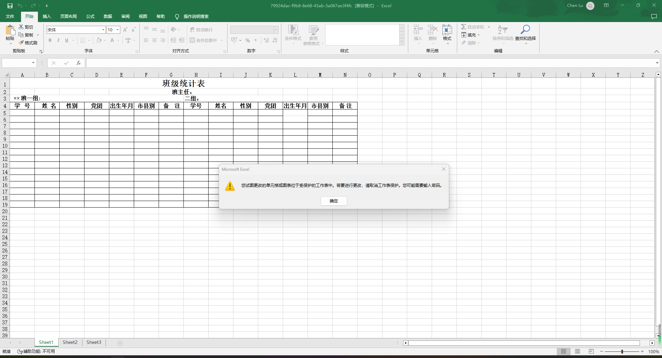Switch to Page Layout view

577,351
